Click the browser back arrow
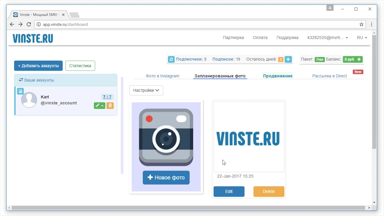Screen dimensions: 384x216 [x=12, y=24]
